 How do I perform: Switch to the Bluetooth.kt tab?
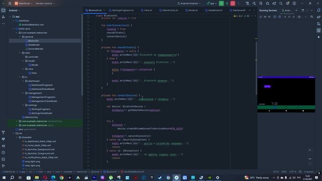(x=95, y=10)
